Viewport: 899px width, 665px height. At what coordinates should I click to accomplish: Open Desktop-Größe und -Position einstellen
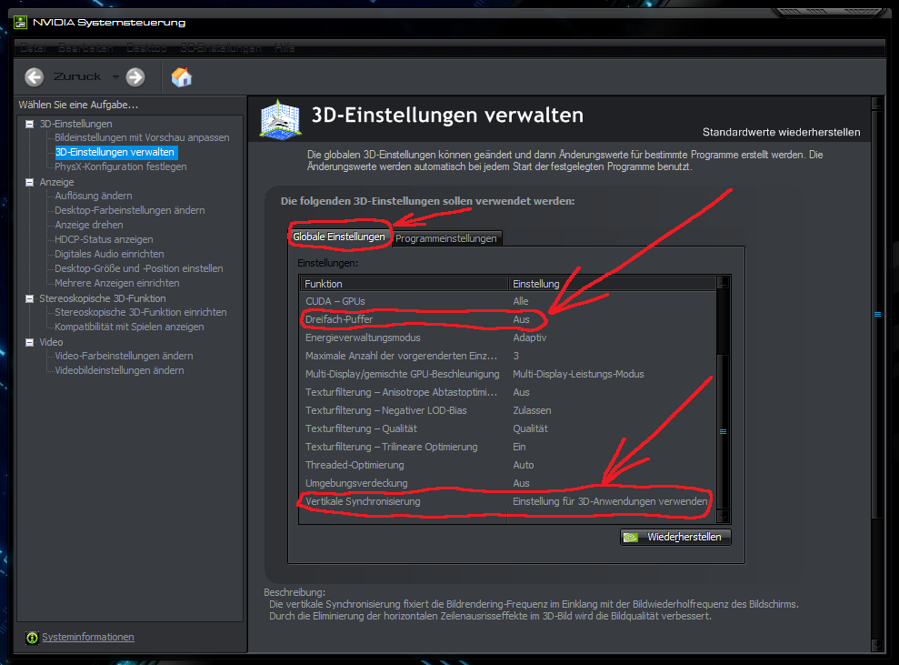(139, 268)
